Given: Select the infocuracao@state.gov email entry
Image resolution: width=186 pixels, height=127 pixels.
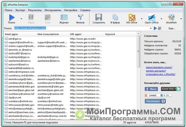Looking at the screenshot, I should pyautogui.click(x=21, y=105).
